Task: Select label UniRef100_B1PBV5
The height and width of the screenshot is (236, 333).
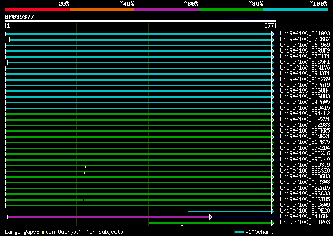Action: tap(305, 142)
